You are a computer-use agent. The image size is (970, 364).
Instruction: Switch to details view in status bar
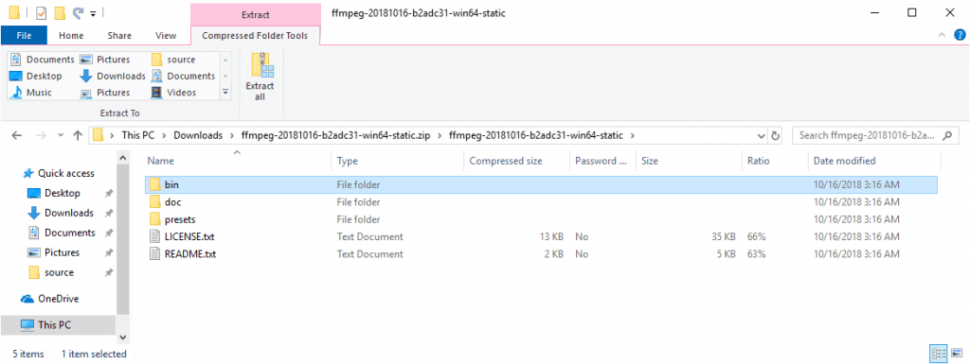[x=939, y=354]
